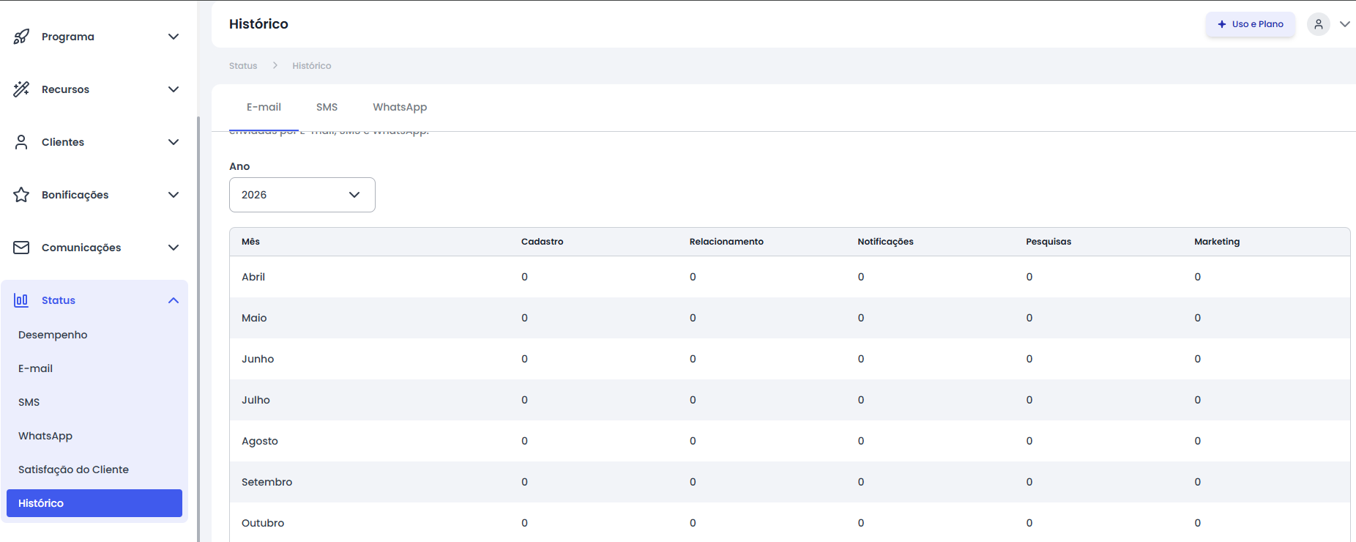
Task: Click the sidebar vertical scrollbar
Action: [198, 330]
